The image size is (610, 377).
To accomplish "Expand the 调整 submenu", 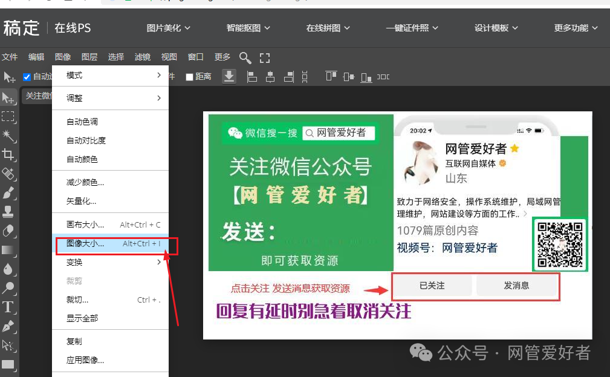I will (x=113, y=98).
